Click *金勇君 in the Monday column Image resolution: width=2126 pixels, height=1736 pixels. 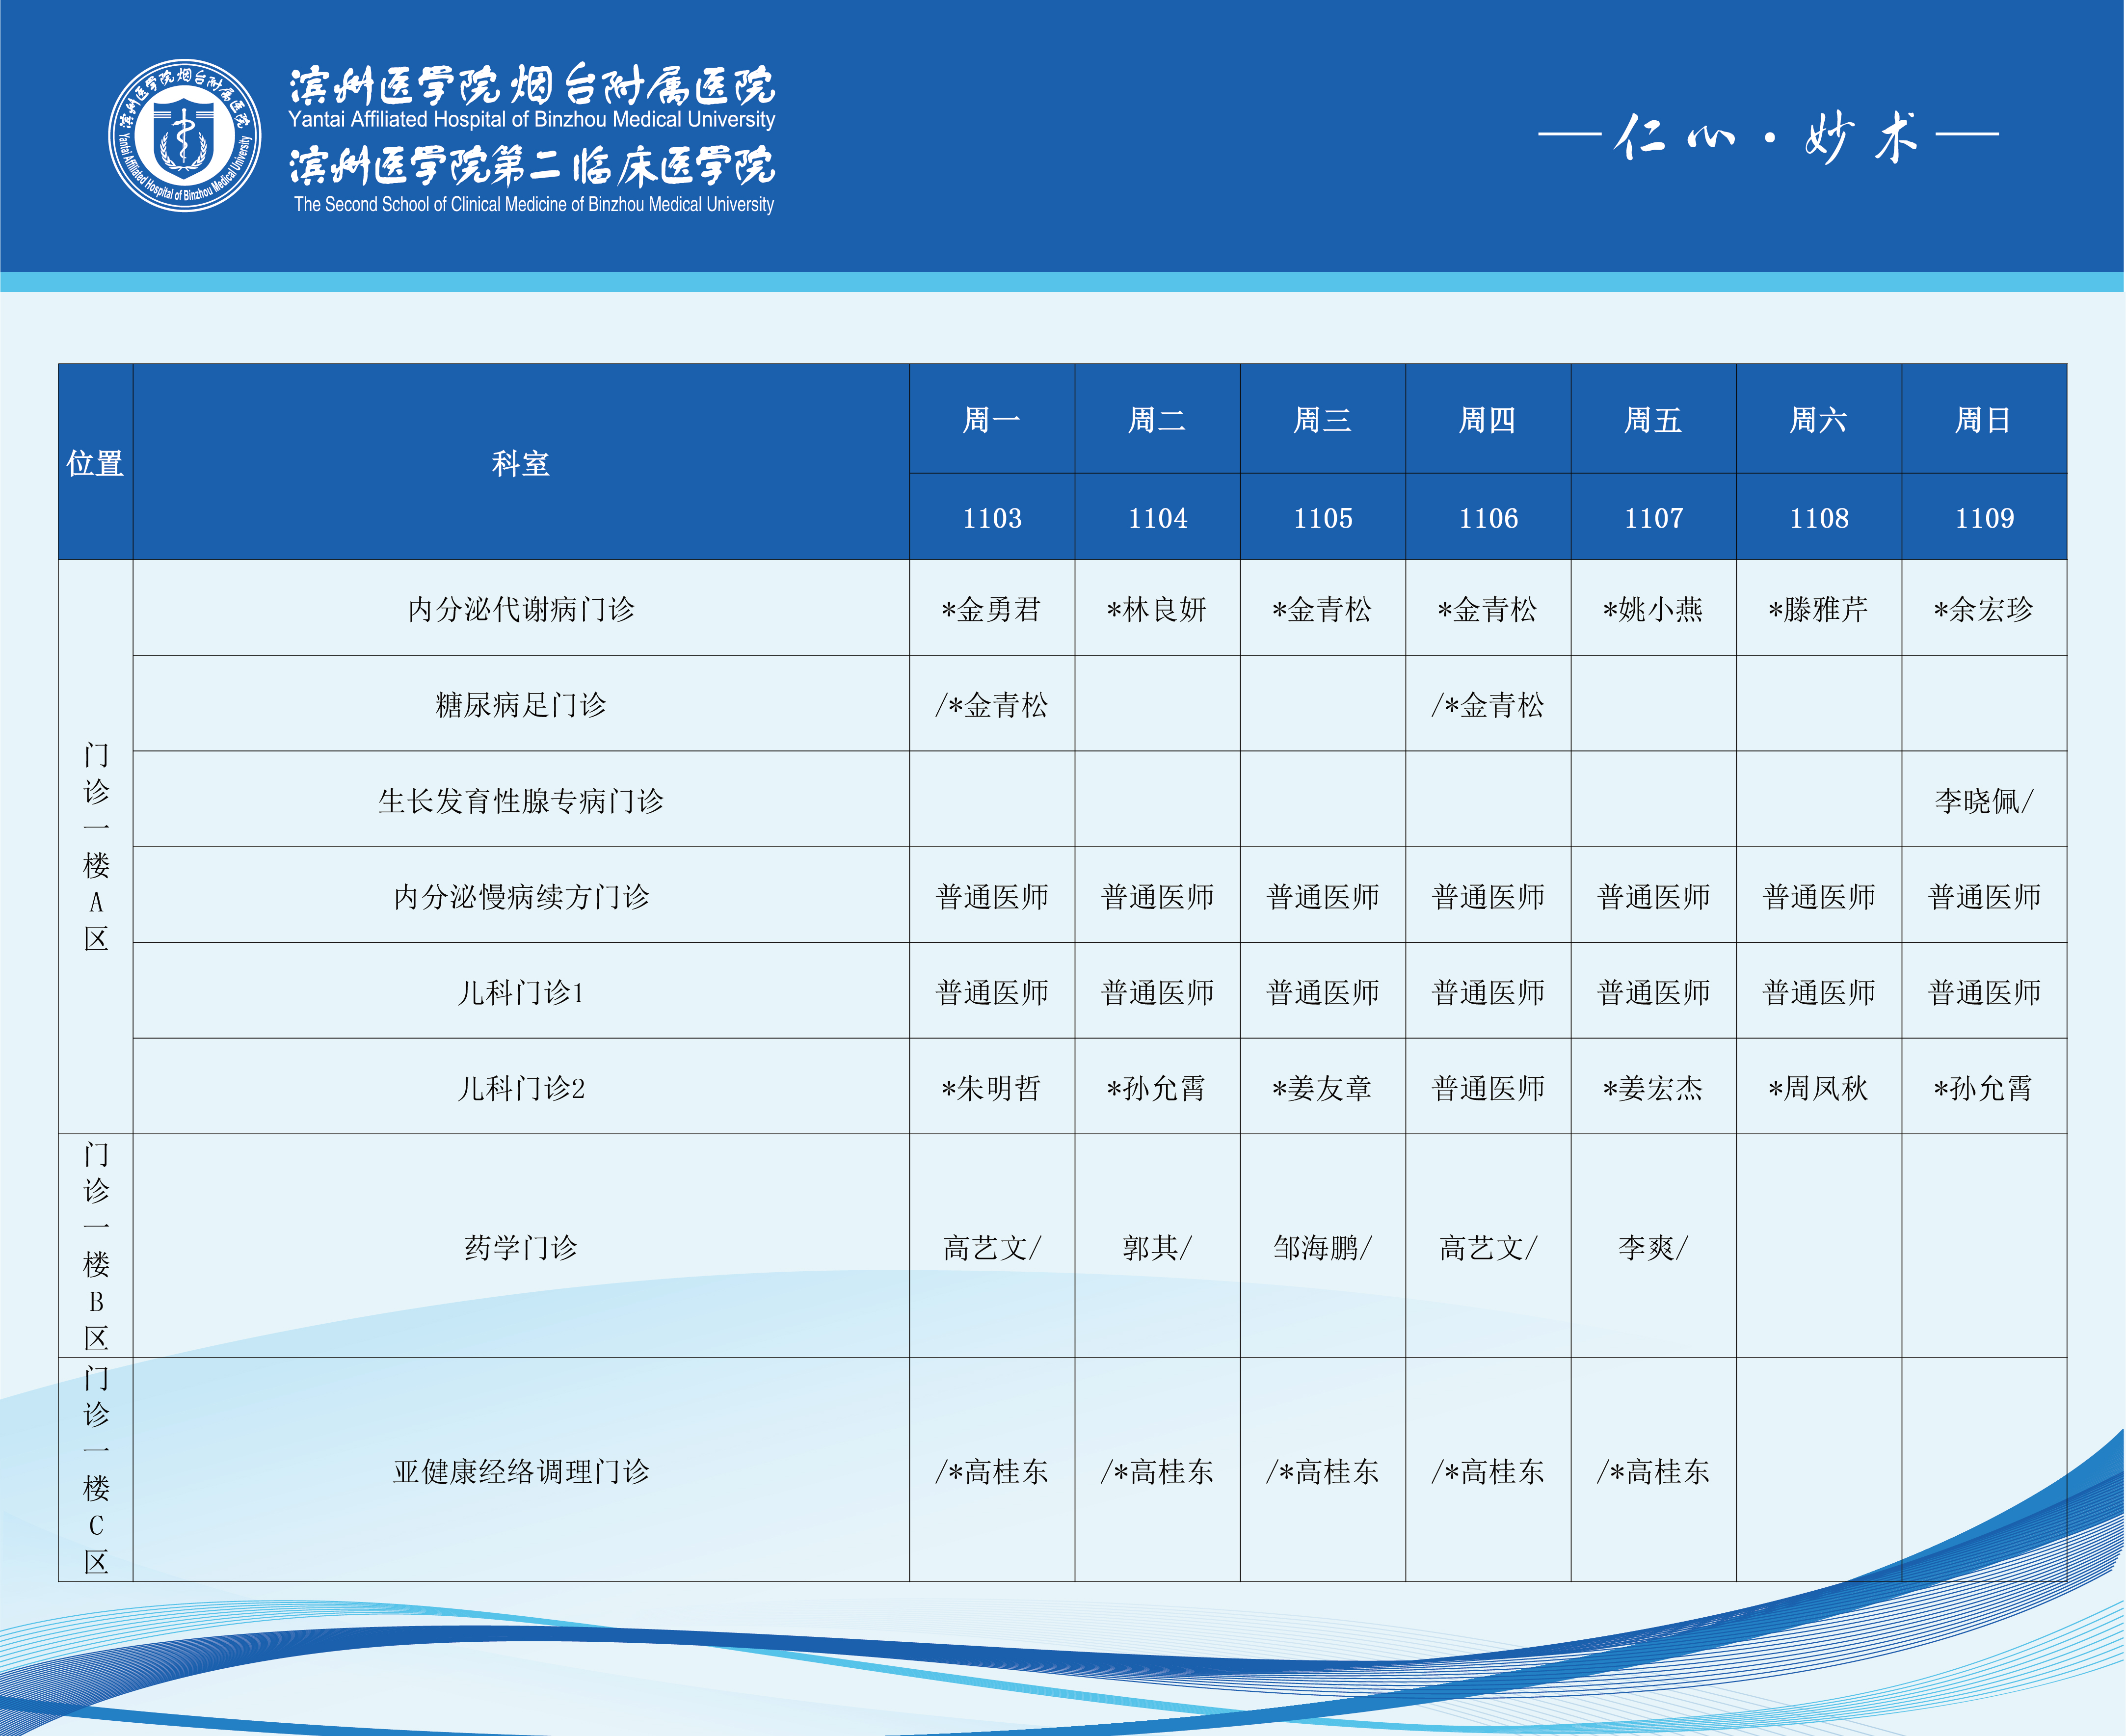(x=991, y=609)
